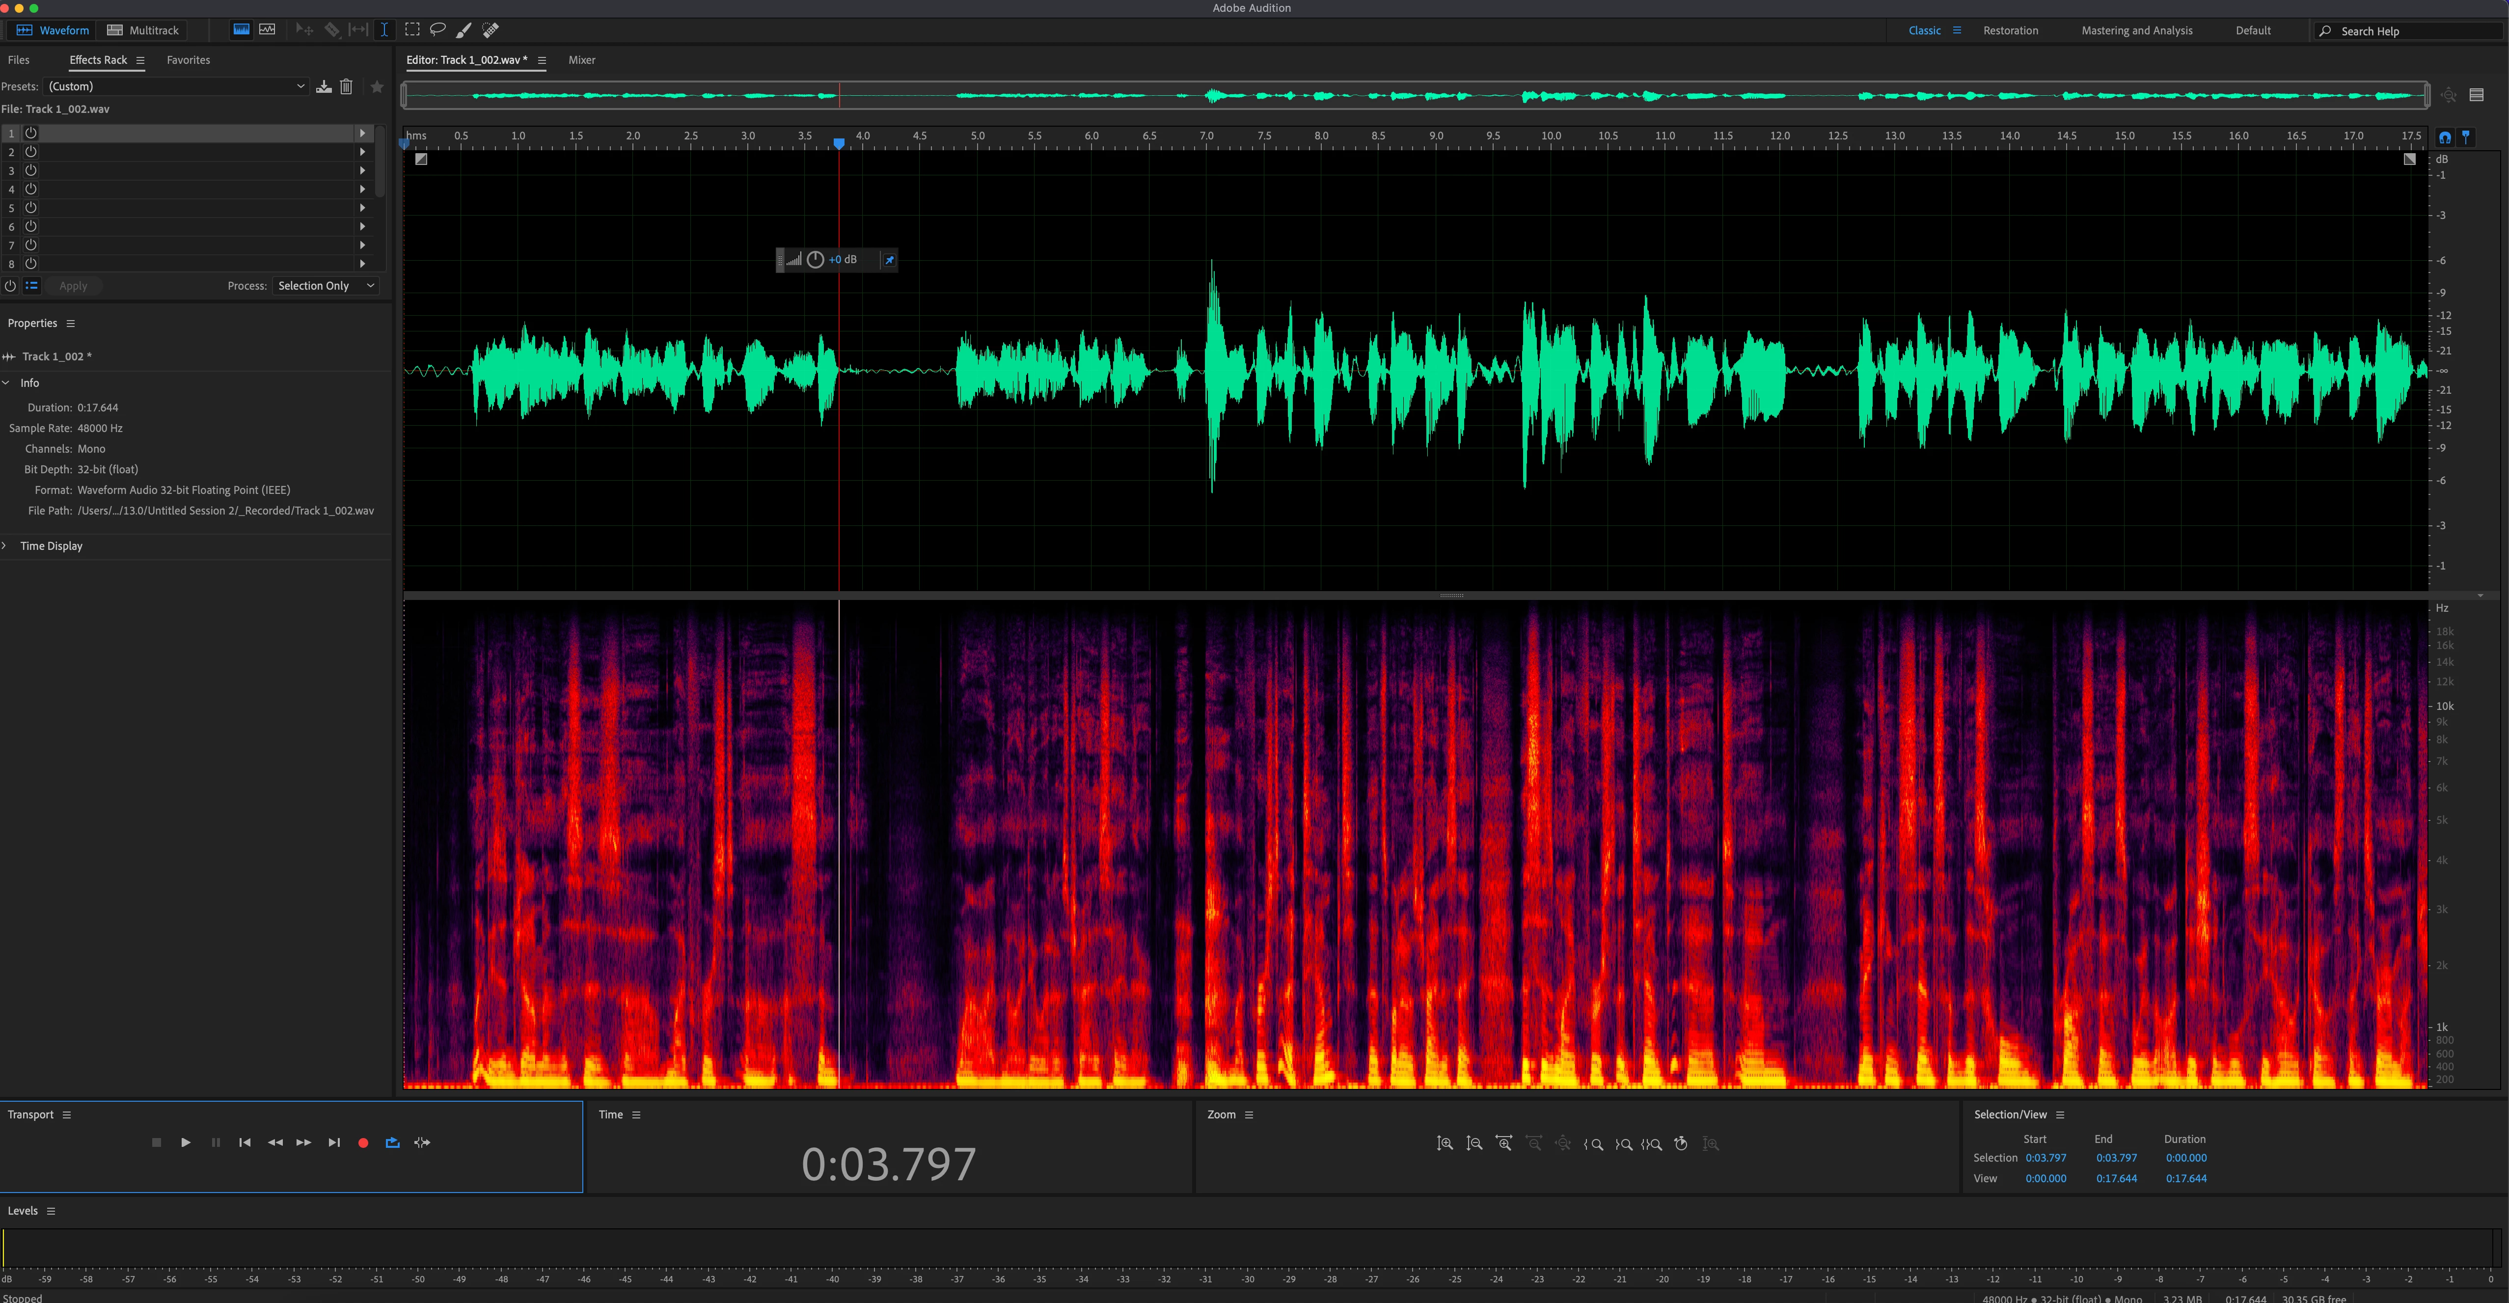
Task: Toggle Loop Playback in Transport
Action: click(x=392, y=1143)
